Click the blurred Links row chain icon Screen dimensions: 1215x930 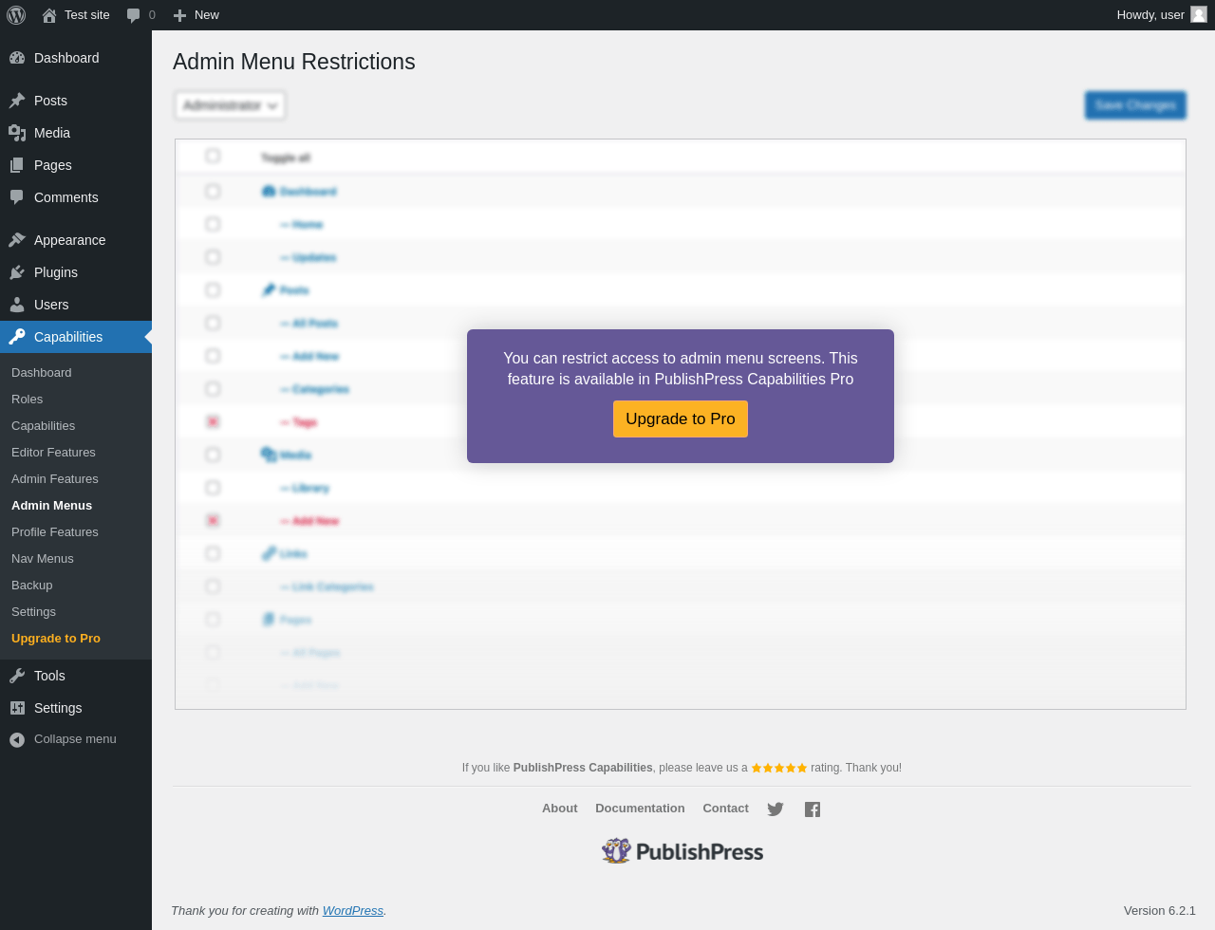click(269, 553)
